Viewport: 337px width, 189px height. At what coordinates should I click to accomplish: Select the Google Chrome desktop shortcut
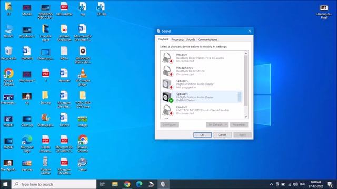(x=8, y=77)
